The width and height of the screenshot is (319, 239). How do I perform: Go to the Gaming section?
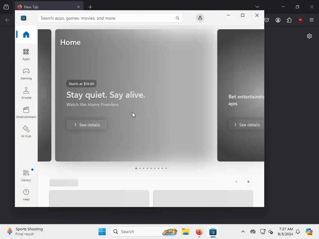pyautogui.click(x=26, y=74)
